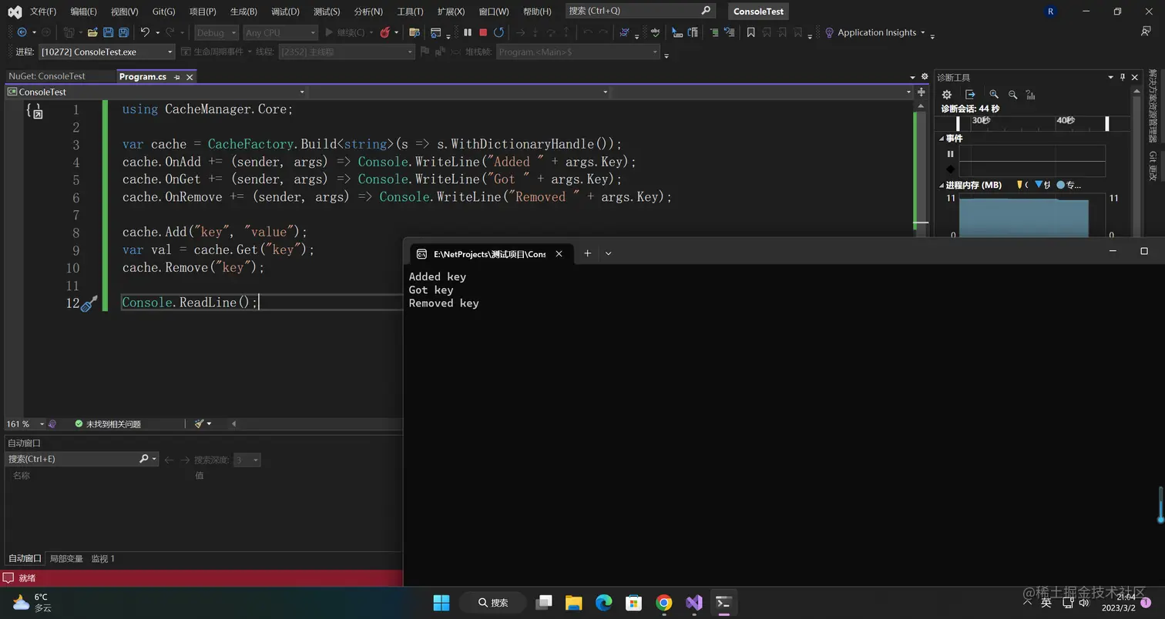Click the Save All icon
This screenshot has height=619, width=1165.
pos(123,32)
